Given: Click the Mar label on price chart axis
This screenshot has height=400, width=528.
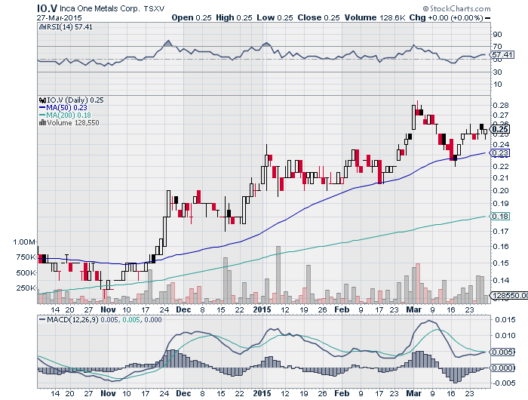Looking at the screenshot, I should pos(414,309).
